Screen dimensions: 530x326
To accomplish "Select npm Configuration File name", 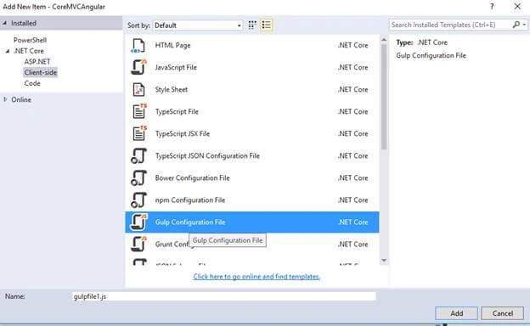I will tap(190, 200).
